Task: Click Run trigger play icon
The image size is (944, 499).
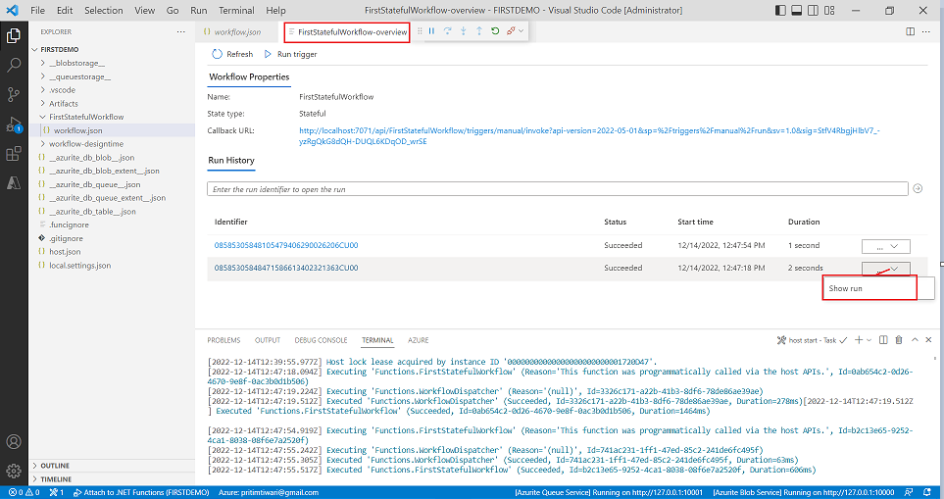Action: 268,54
